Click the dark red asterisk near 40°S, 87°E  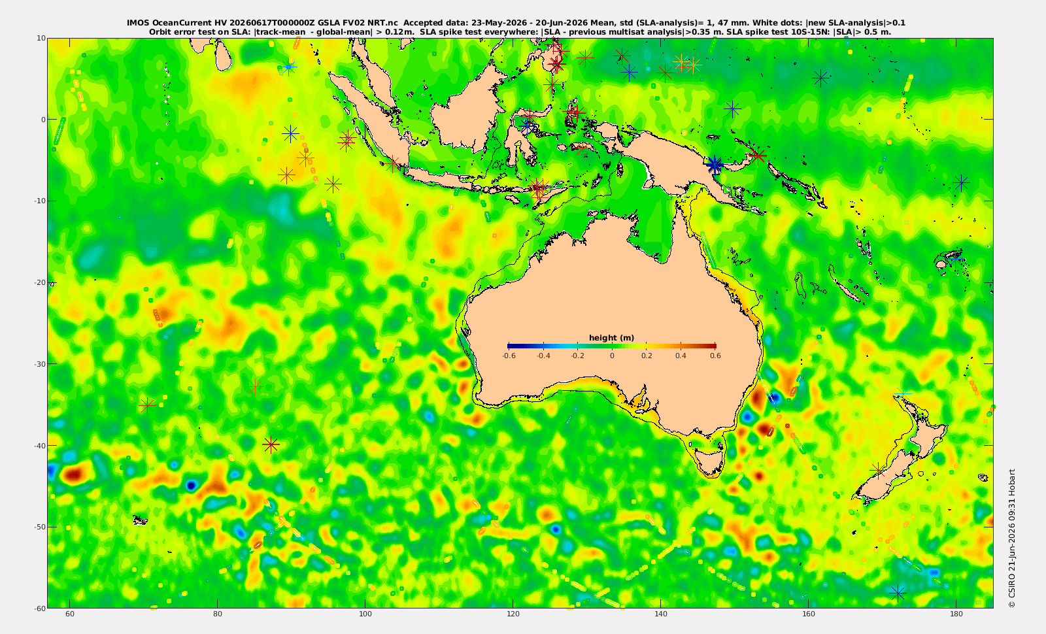point(271,445)
